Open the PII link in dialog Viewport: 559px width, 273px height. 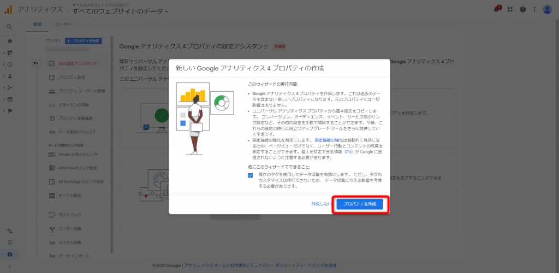point(348,152)
